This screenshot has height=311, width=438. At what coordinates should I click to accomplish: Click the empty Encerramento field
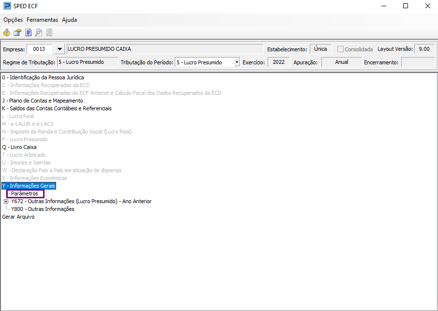click(x=418, y=62)
